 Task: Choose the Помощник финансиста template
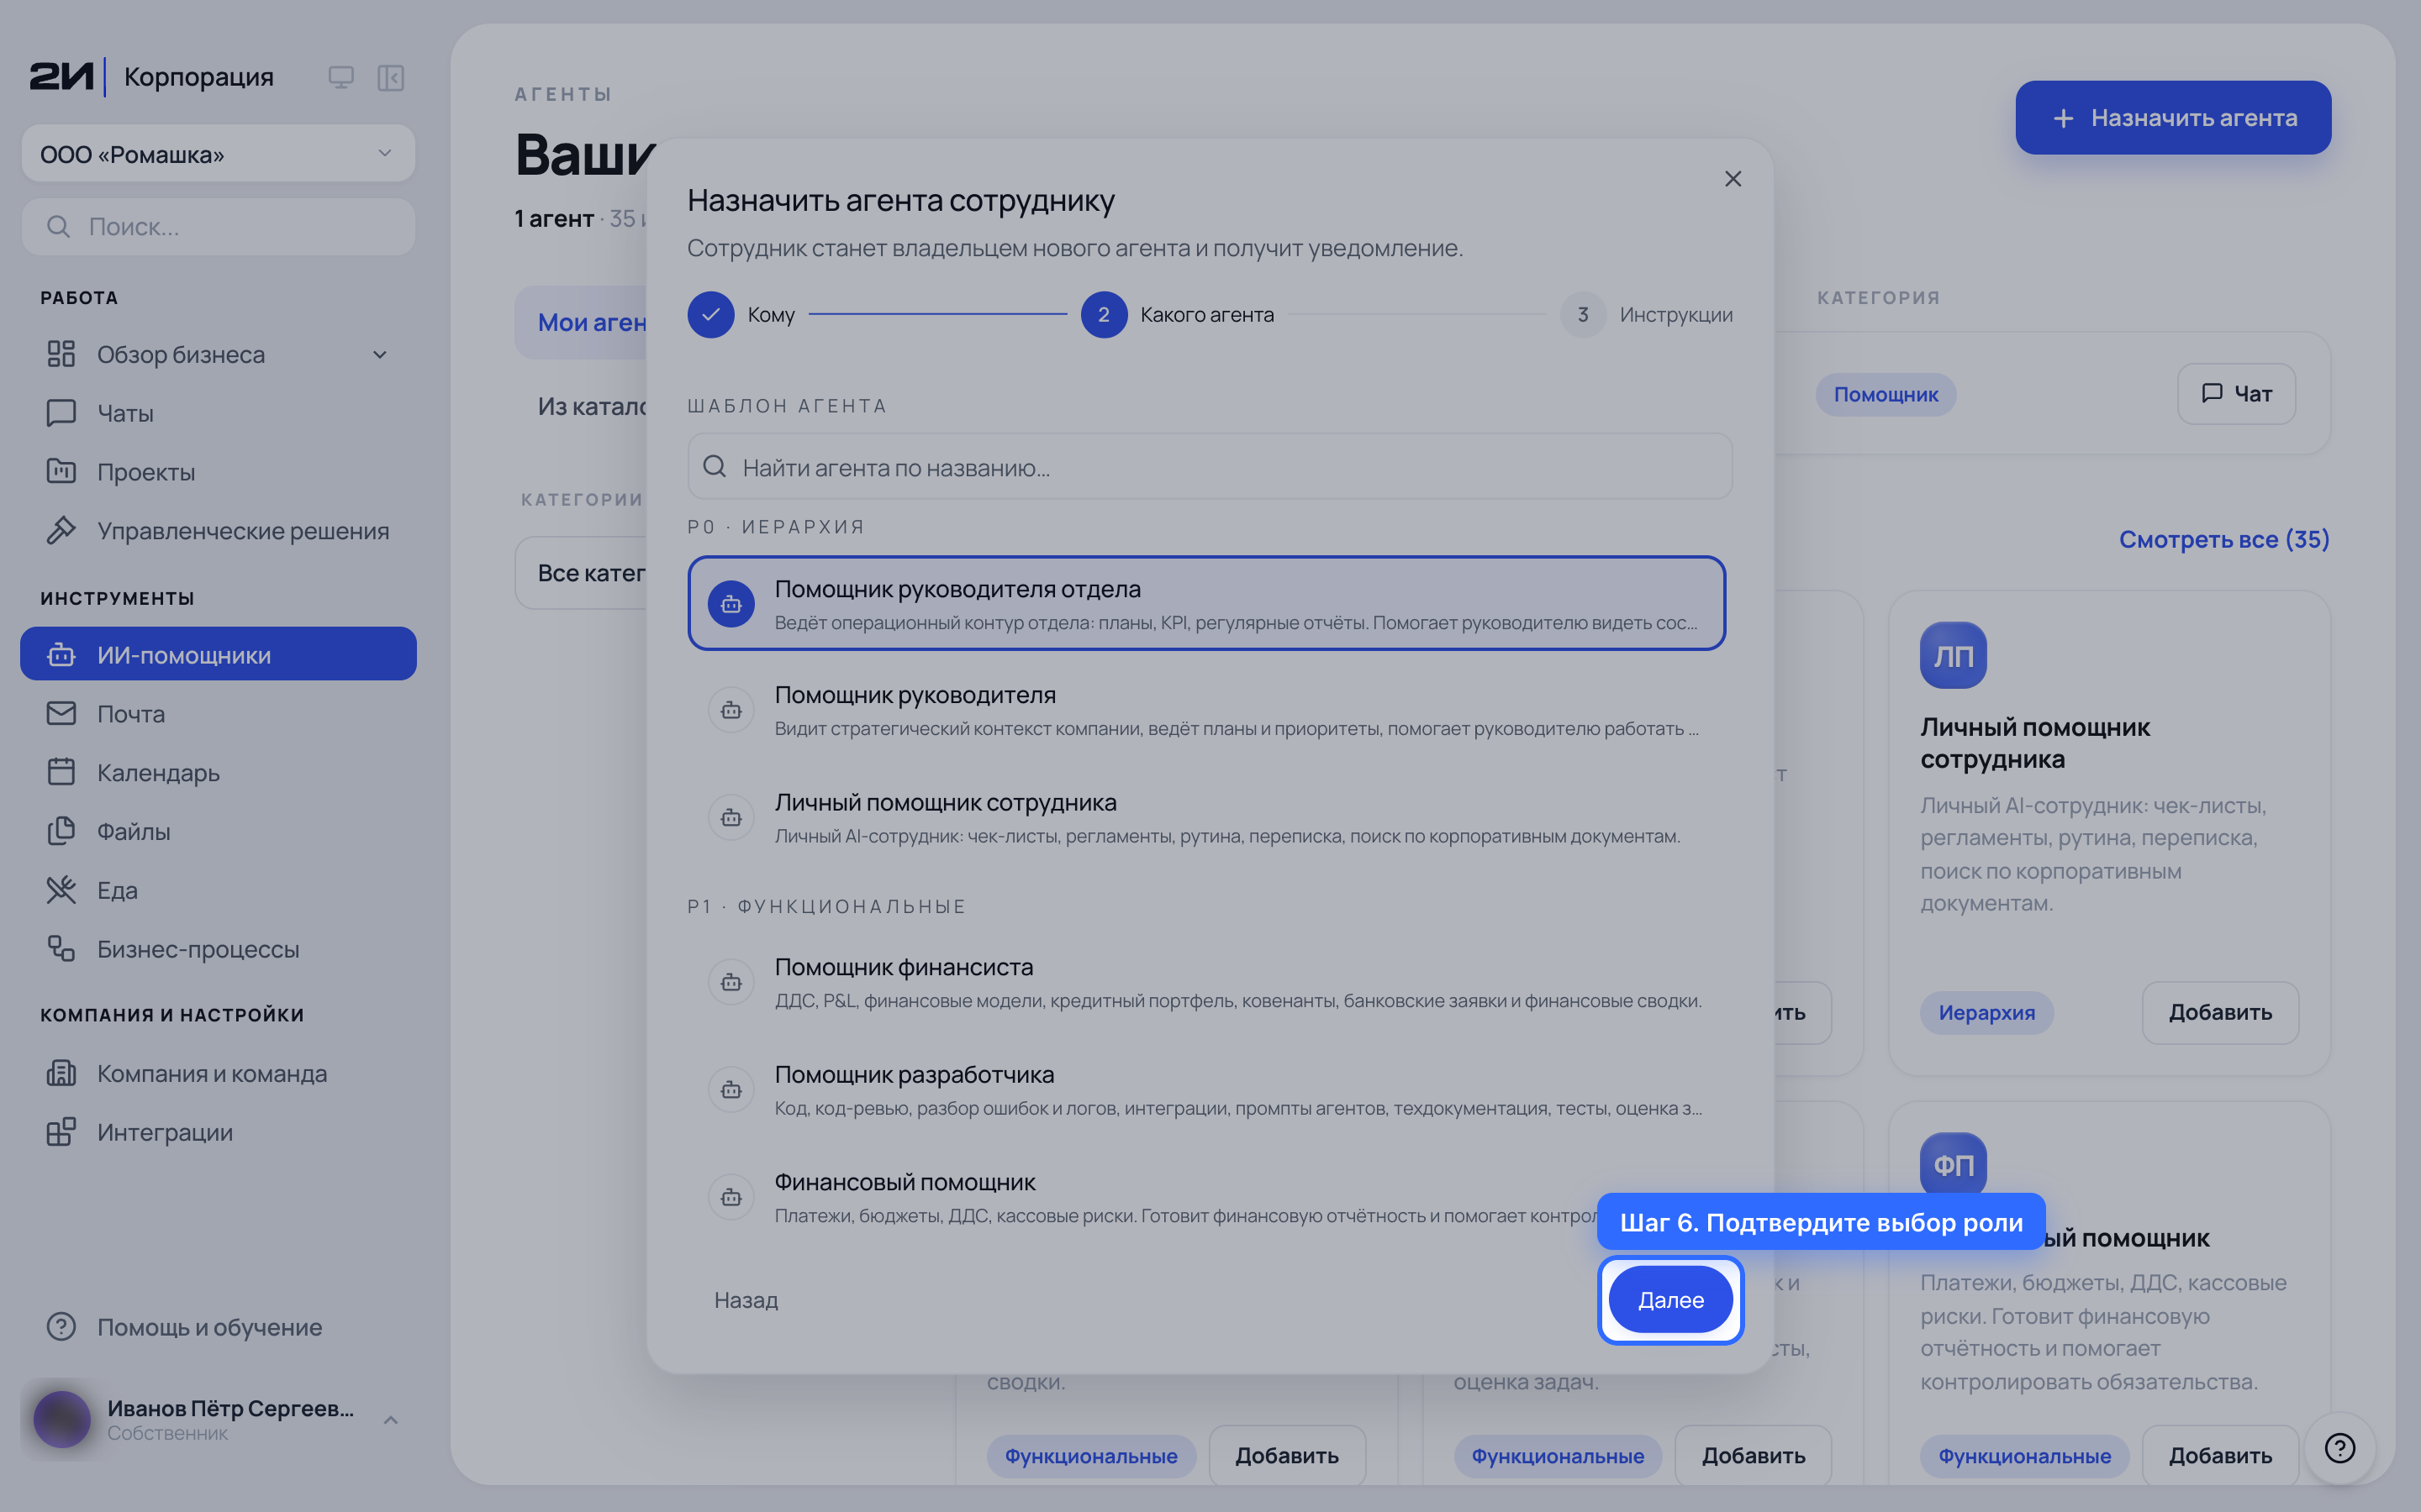coord(1206,982)
